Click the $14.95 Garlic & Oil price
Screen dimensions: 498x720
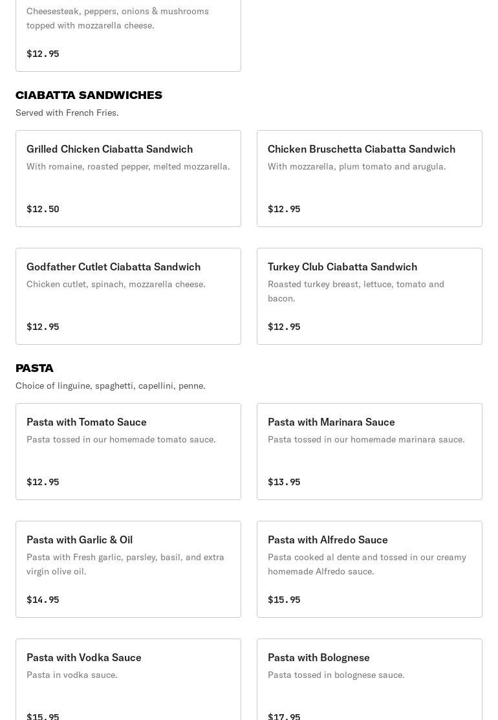(x=43, y=600)
